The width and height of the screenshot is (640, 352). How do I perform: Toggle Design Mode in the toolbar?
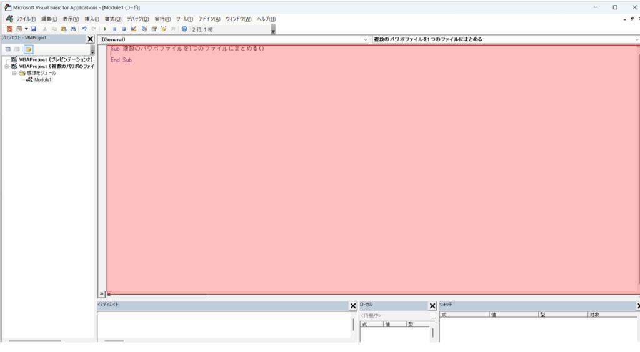point(134,29)
